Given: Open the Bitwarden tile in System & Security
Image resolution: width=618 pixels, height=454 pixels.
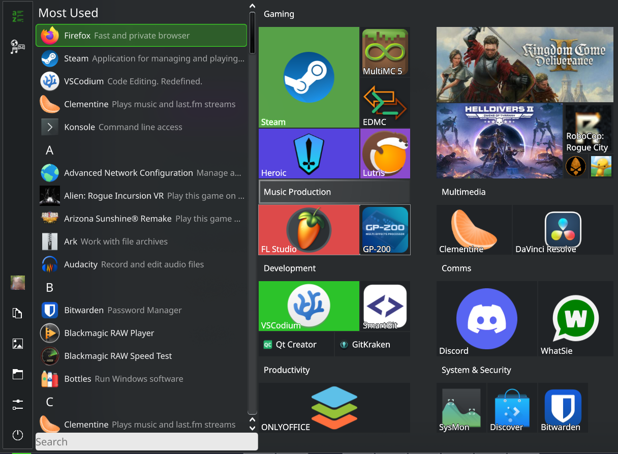Looking at the screenshot, I should (x=563, y=408).
